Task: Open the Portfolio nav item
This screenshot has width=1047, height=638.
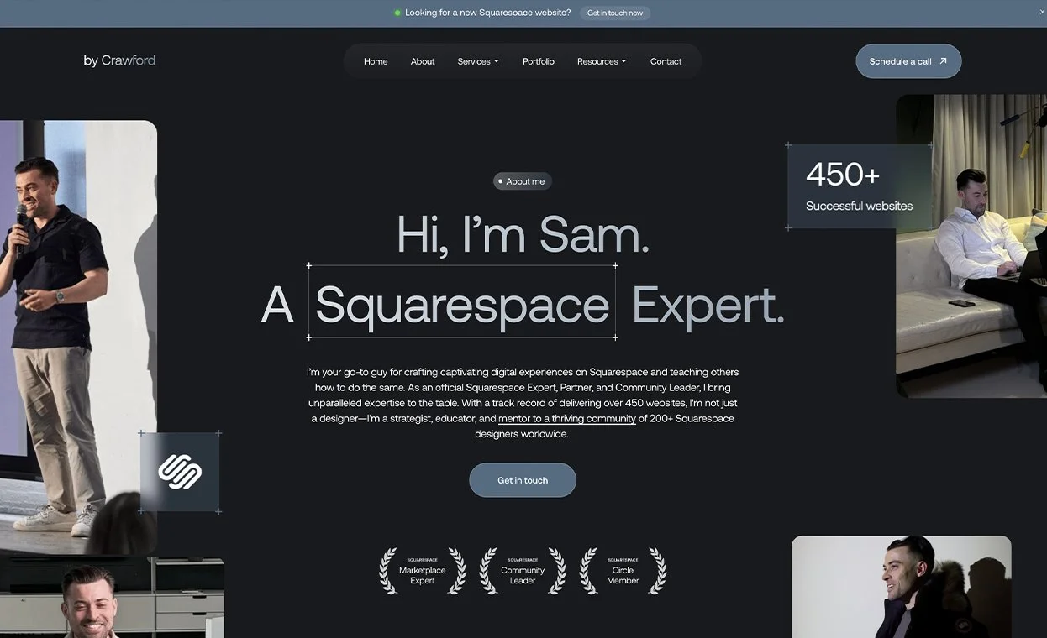Action: [x=538, y=61]
